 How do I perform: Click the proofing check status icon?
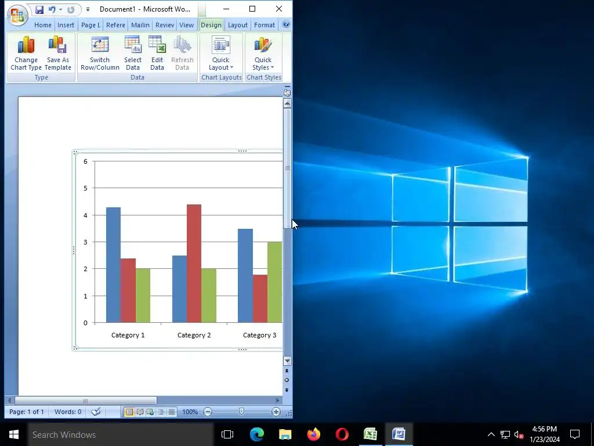click(96, 412)
